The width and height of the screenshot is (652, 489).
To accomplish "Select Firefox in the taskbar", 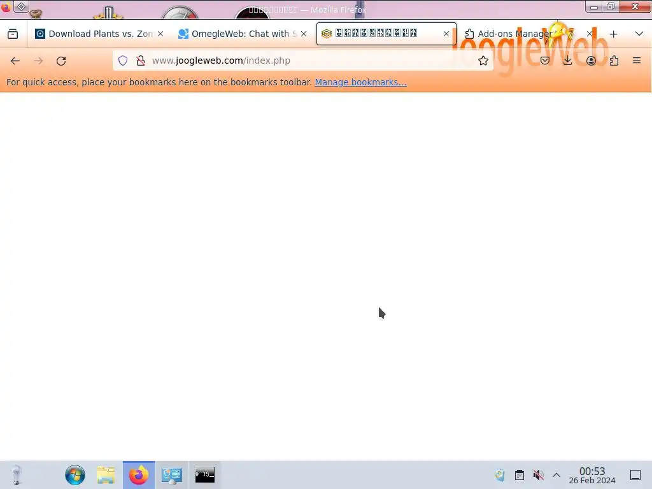I will (139, 475).
